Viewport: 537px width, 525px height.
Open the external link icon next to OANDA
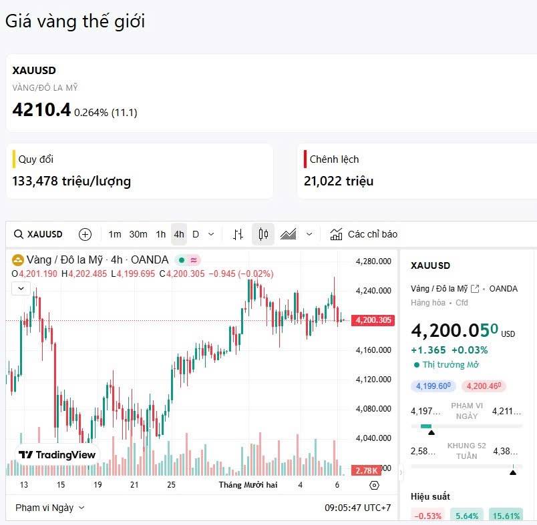474,288
